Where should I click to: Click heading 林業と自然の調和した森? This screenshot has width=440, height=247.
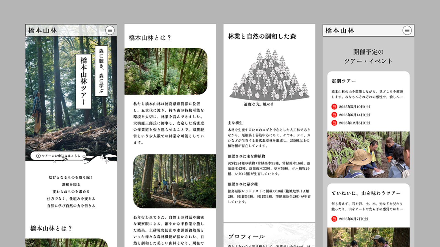click(x=262, y=37)
